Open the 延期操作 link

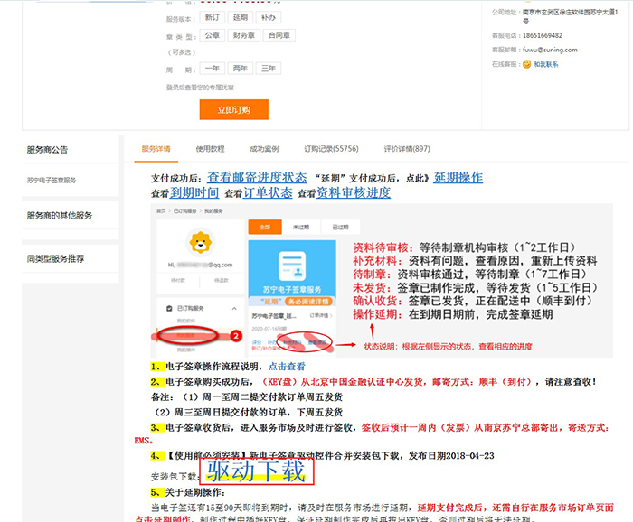click(458, 177)
